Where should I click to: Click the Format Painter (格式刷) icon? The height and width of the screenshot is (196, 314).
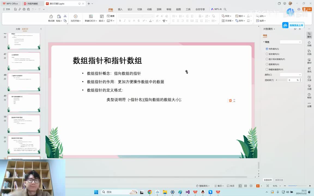tap(51, 16)
